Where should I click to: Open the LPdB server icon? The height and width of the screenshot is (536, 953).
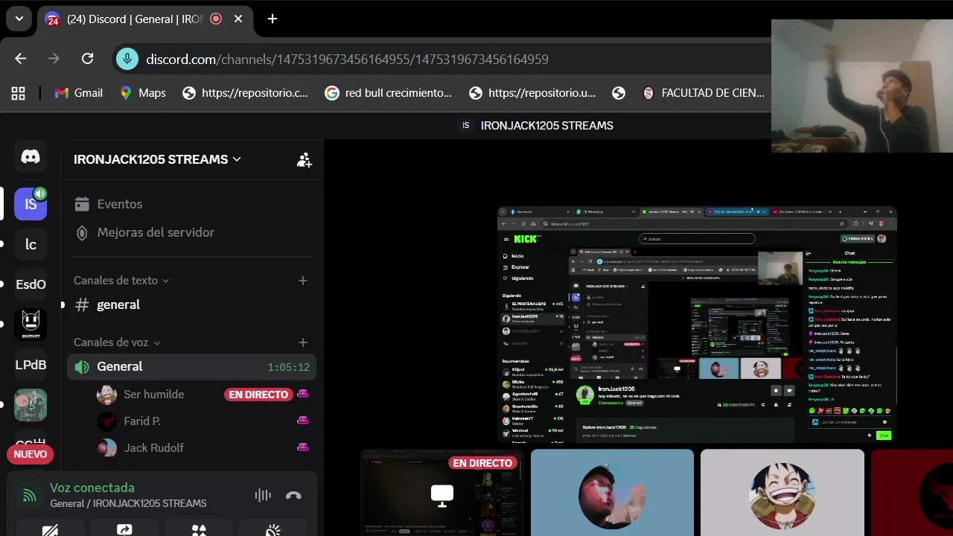coord(31,365)
